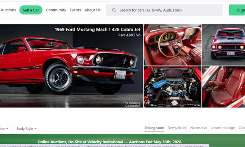Open the main red Mustang side photo
Screen dimensions: 245x147
71,66
